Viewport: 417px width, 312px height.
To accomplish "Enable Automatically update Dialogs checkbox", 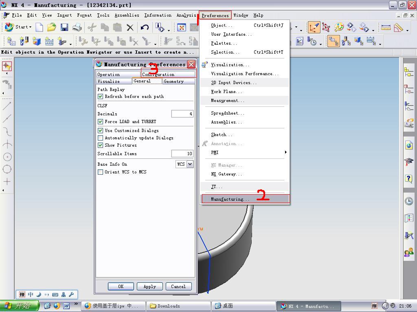I will 100,138.
